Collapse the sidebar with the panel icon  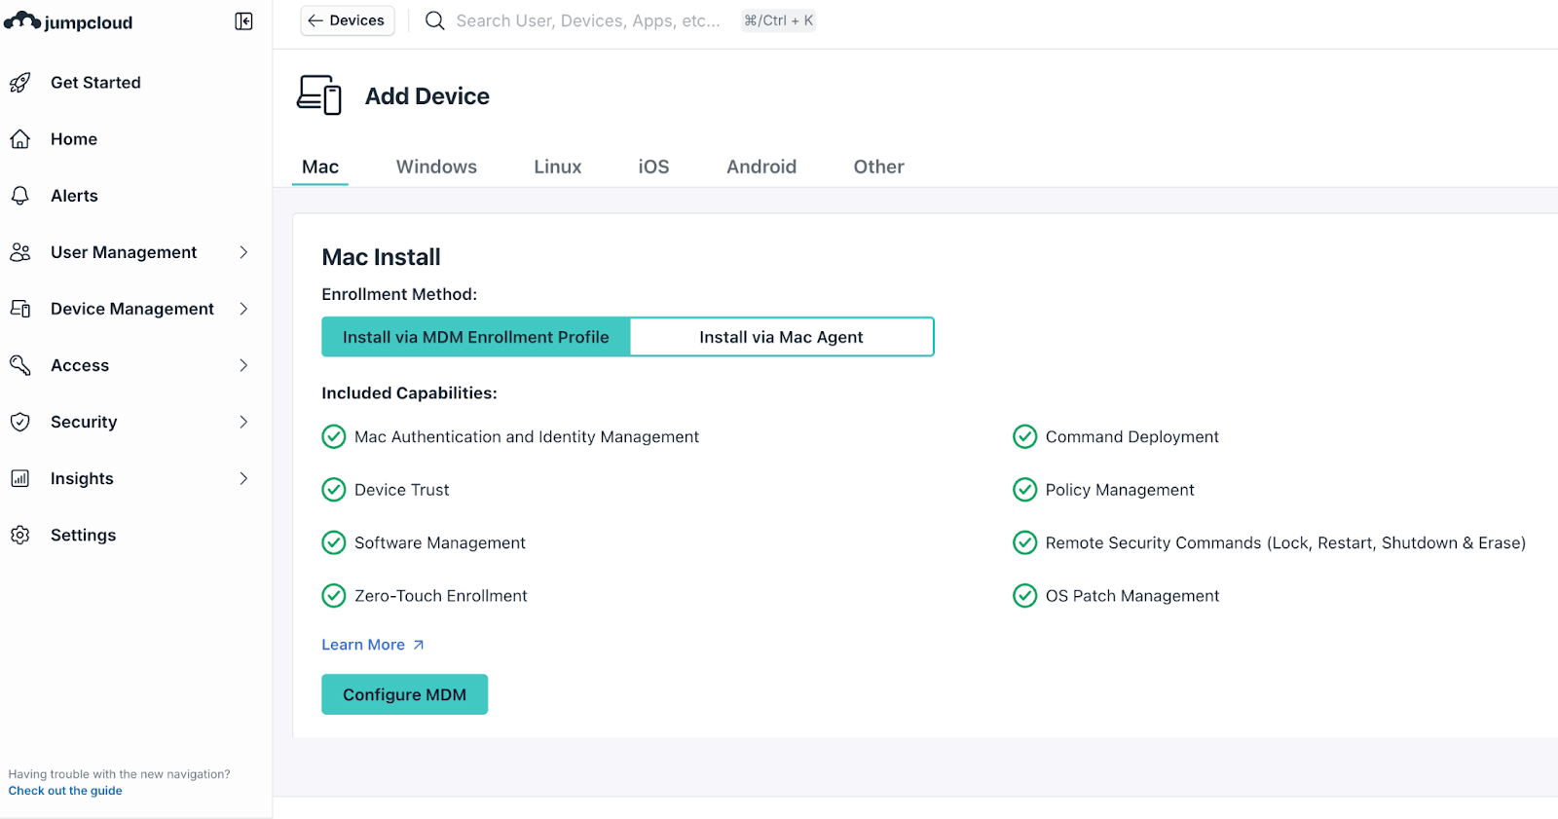tap(243, 21)
